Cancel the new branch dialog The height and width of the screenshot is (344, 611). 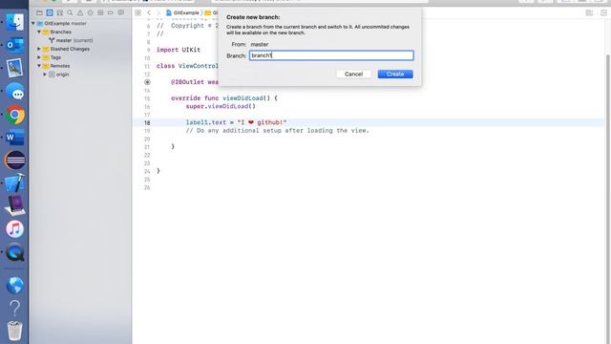point(353,75)
